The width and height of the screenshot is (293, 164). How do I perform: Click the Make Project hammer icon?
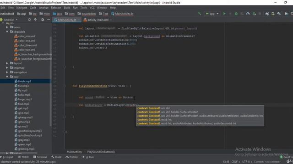tap(200, 14)
